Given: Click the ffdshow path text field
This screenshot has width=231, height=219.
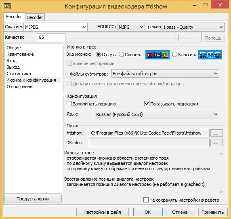Looking at the screenshot, I should (x=149, y=133).
